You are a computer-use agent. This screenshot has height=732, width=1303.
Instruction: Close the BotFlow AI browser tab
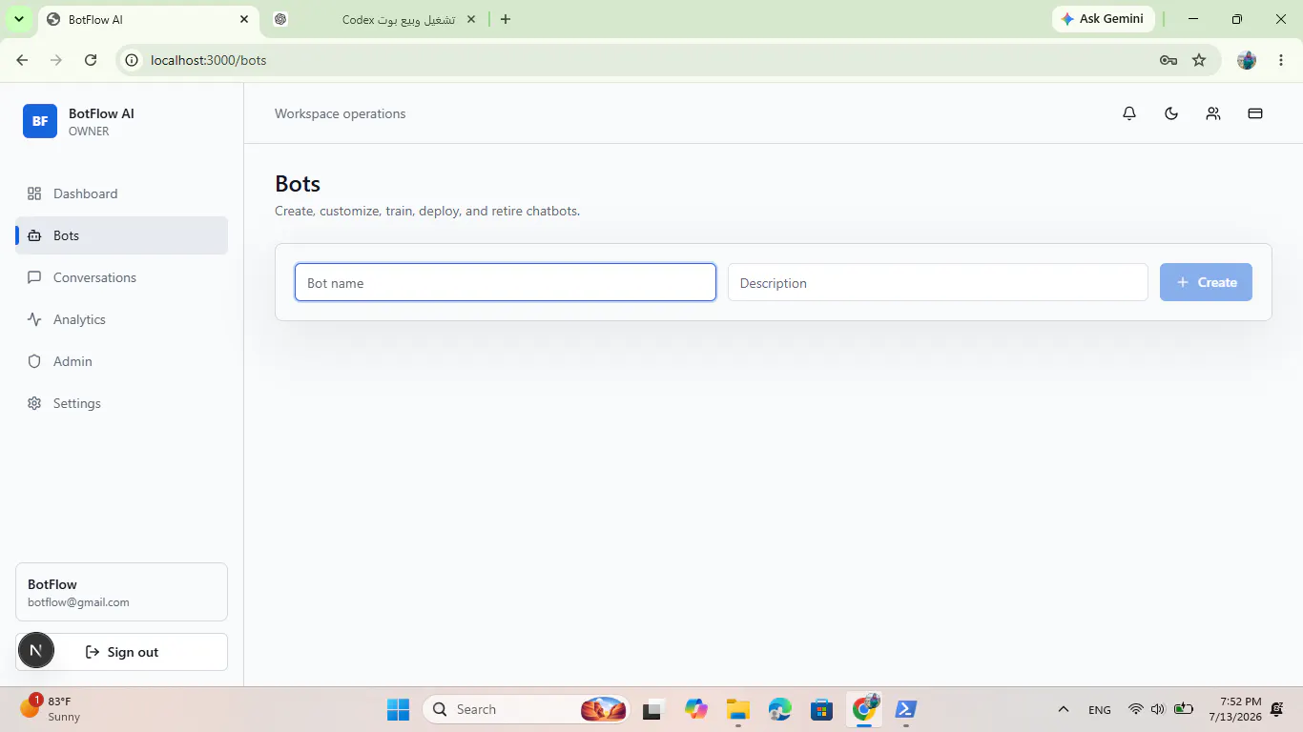(x=245, y=19)
